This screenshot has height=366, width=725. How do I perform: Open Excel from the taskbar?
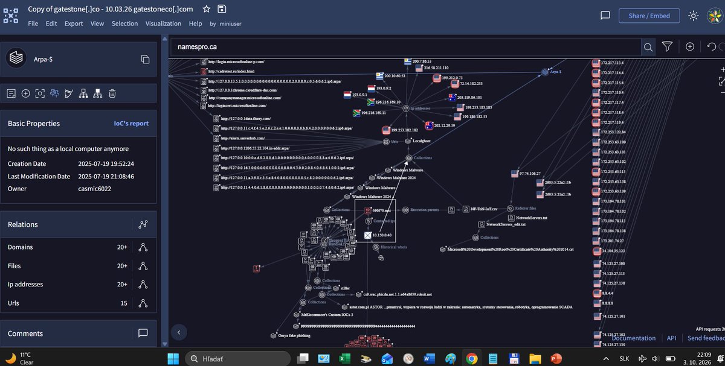[x=345, y=359]
